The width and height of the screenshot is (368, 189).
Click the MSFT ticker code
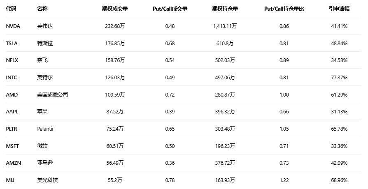tap(12, 146)
